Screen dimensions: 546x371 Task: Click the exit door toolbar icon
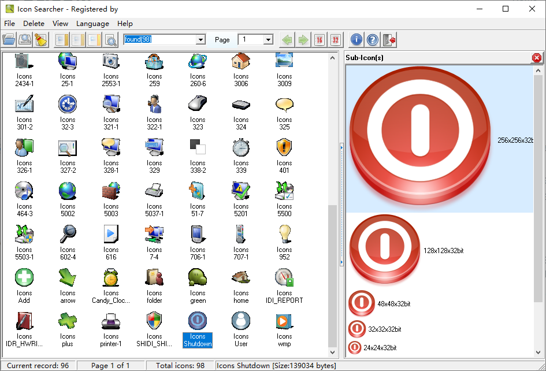[389, 40]
